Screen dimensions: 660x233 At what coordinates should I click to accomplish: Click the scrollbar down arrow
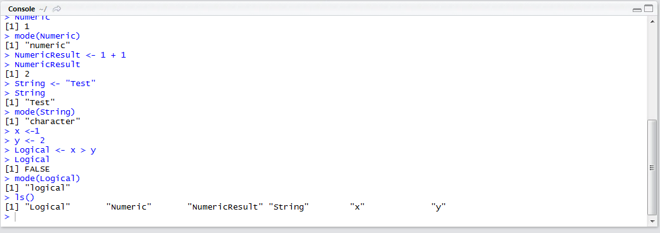pos(652,221)
